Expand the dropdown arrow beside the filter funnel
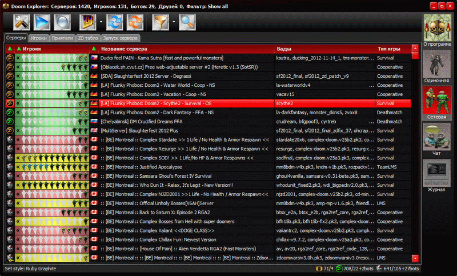The image size is (457, 276). (173, 23)
